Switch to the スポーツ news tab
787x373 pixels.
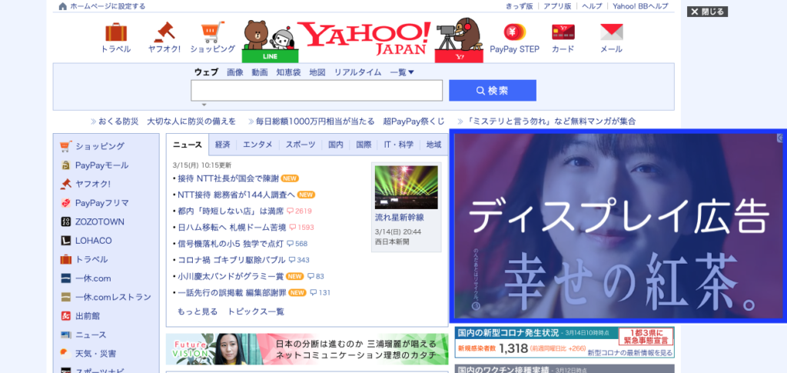pyautogui.click(x=301, y=145)
